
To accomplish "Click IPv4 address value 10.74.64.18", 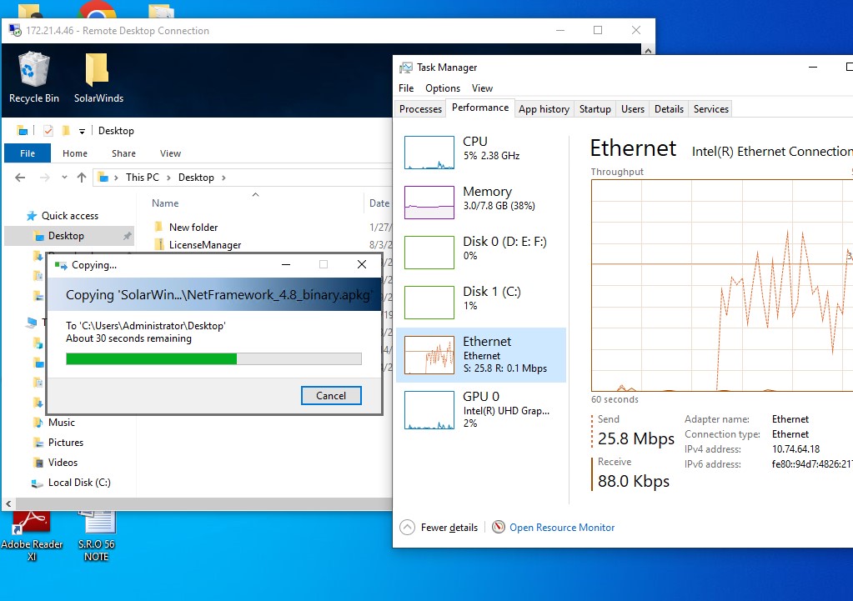I will (x=795, y=449).
